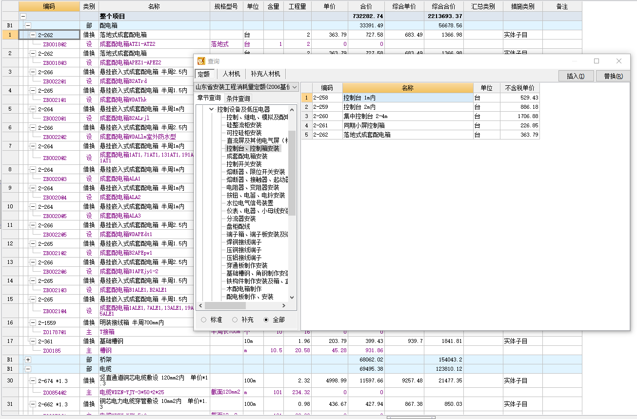
Task: Select tree item 穿通板制作安装
Action: coord(247,265)
